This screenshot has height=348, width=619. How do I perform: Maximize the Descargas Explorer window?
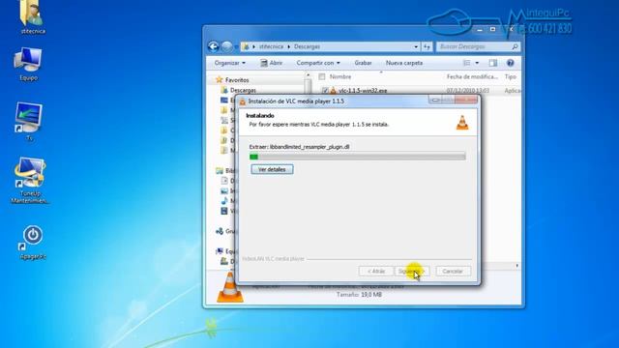(x=492, y=29)
